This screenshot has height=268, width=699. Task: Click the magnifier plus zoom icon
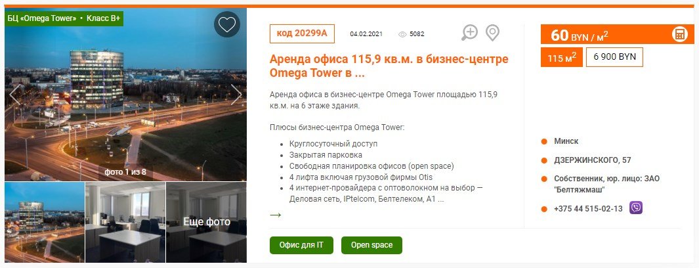coord(469,33)
